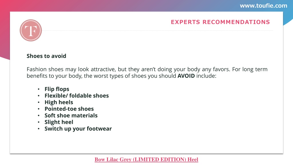
Task: Click the round pink Toufie T logo
Action: [x=31, y=30]
